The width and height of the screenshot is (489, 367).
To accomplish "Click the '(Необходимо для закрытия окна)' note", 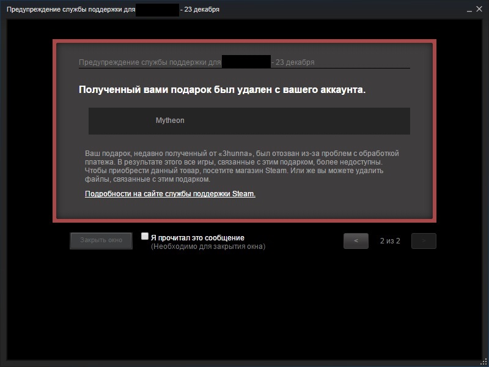I will [208, 247].
